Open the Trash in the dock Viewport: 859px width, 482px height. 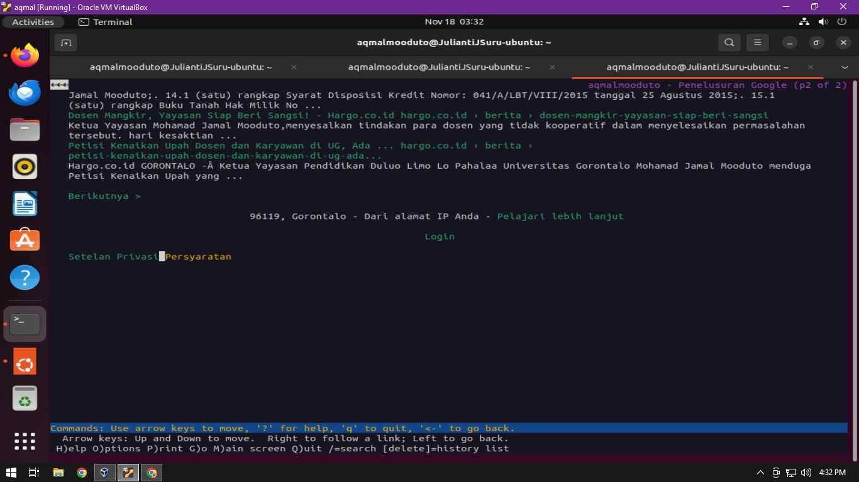tap(25, 399)
